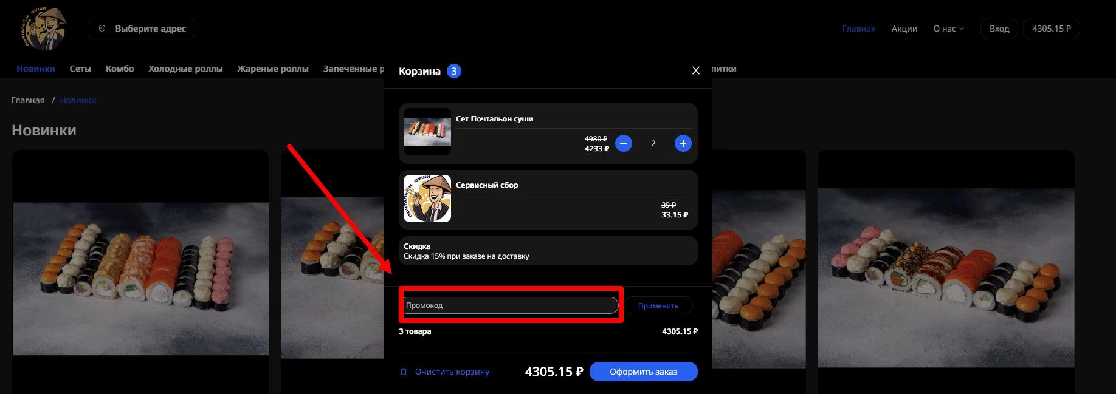
Task: Open the Акции menu item
Action: click(x=904, y=29)
